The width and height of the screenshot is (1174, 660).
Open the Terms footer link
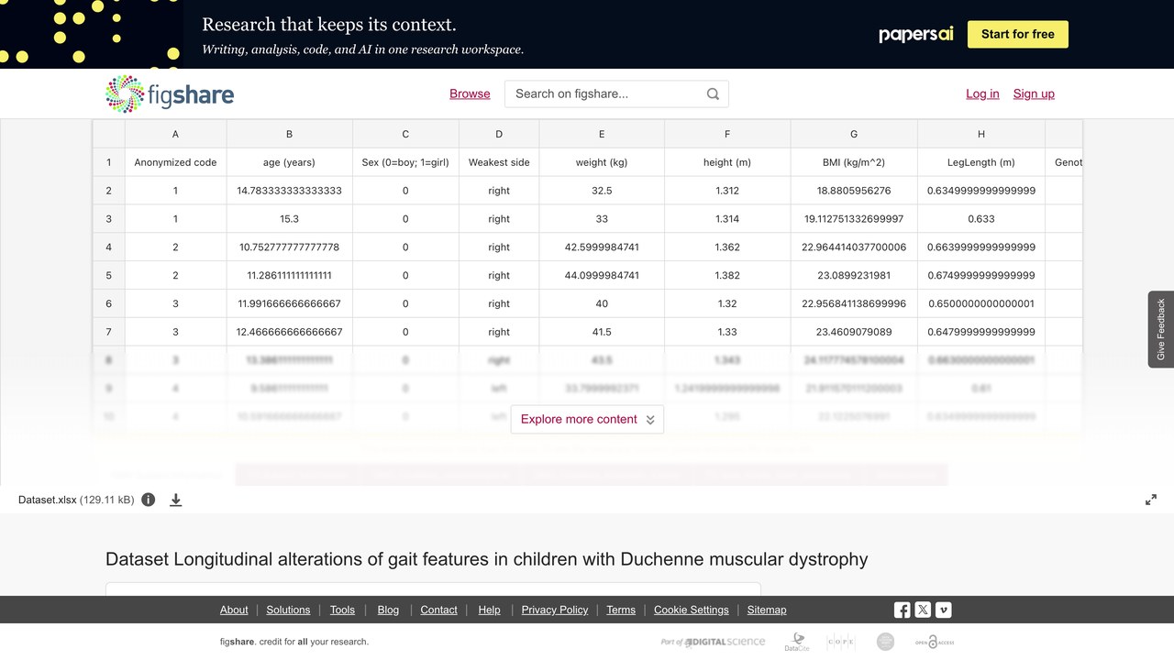click(x=621, y=610)
